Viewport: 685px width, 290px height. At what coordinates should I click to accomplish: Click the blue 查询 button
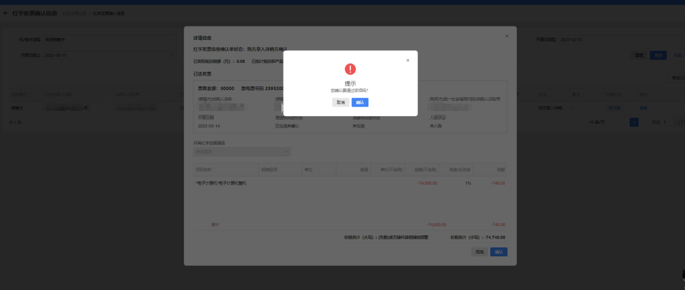658,56
